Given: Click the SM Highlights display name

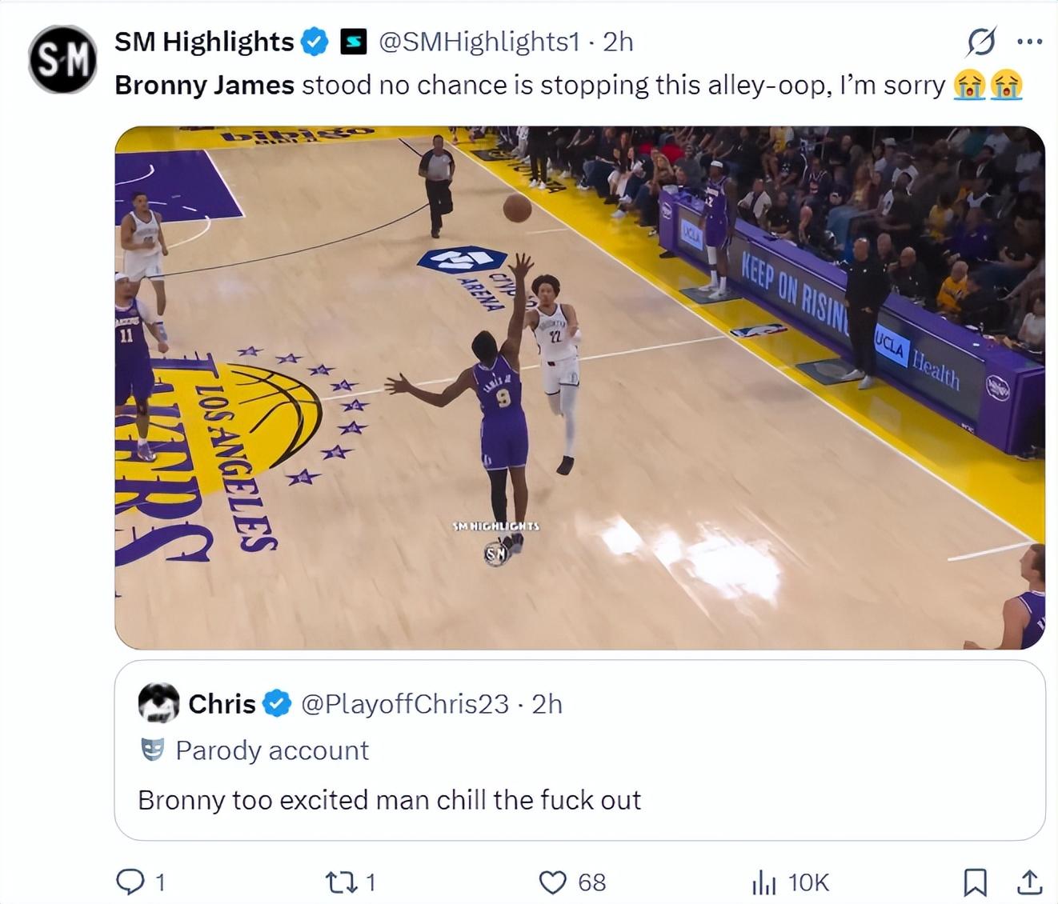Looking at the screenshot, I should coord(204,42).
